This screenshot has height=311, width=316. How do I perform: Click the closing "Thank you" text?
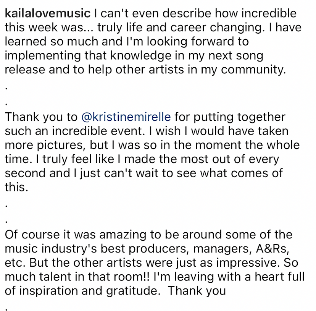pos(197,291)
